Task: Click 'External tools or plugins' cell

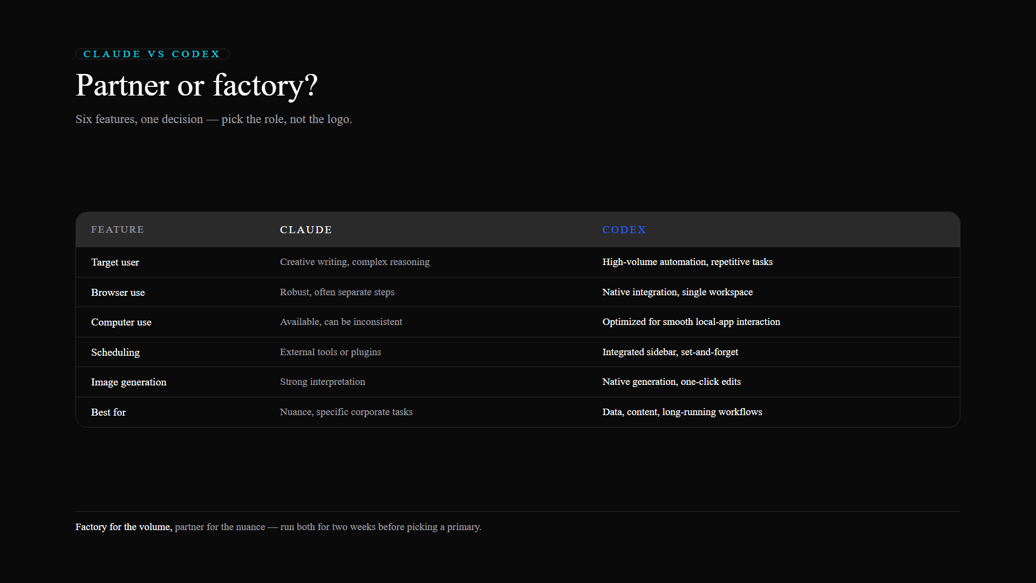Action: pyautogui.click(x=330, y=352)
